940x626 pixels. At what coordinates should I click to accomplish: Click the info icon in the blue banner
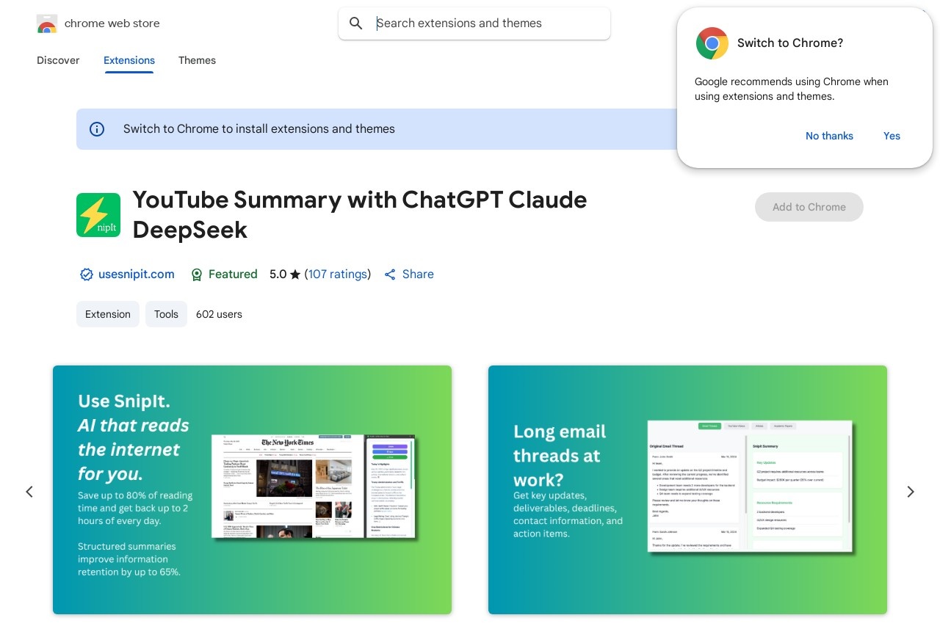tap(97, 129)
